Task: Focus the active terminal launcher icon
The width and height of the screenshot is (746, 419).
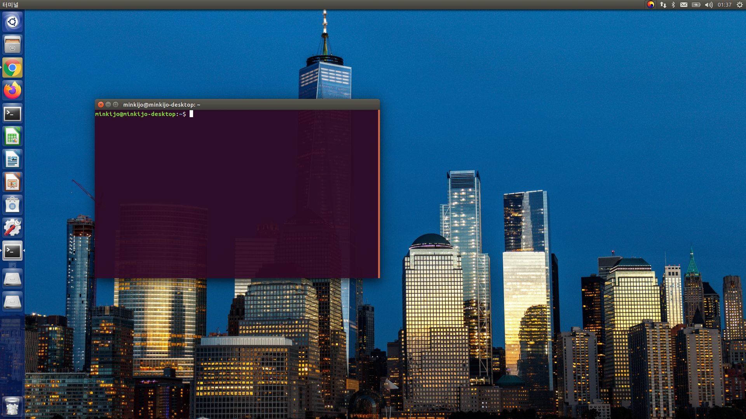Action: point(12,251)
